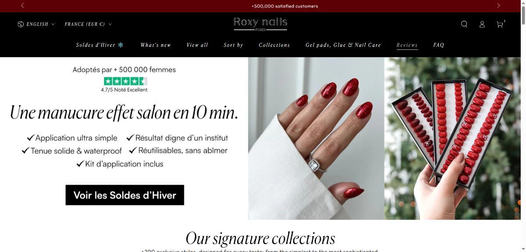The width and height of the screenshot is (526, 252).
Task: Open the FAQ page link
Action: point(439,45)
